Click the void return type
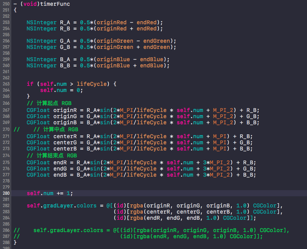 click(30, 4)
